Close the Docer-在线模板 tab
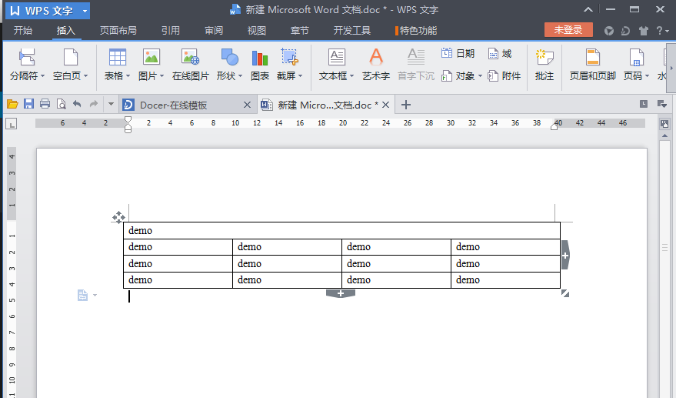The image size is (676, 398). coord(247,105)
